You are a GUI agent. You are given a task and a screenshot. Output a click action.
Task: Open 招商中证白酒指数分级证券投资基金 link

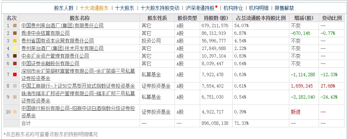click(x=78, y=112)
